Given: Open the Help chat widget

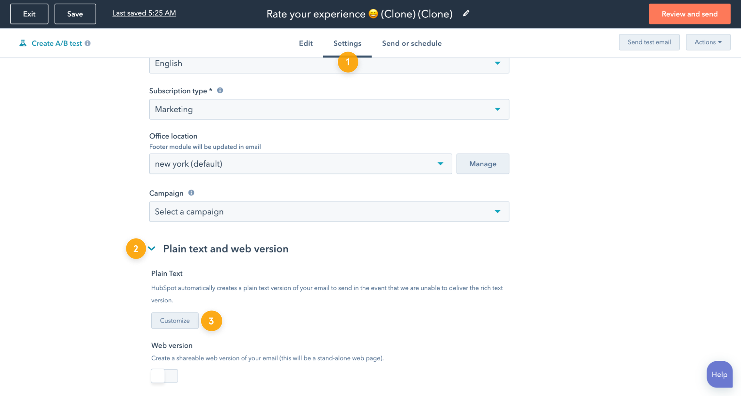Looking at the screenshot, I should pos(719,375).
